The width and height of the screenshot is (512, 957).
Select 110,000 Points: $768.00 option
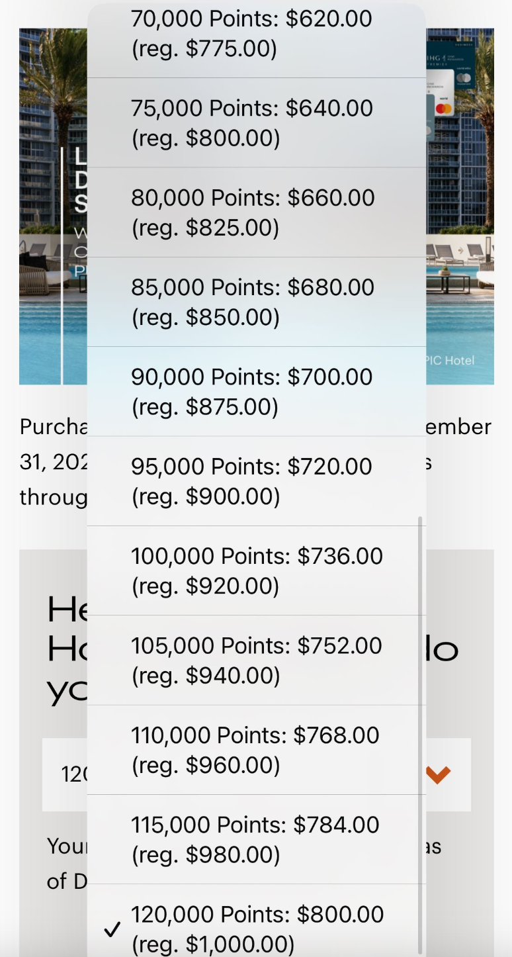(x=255, y=750)
